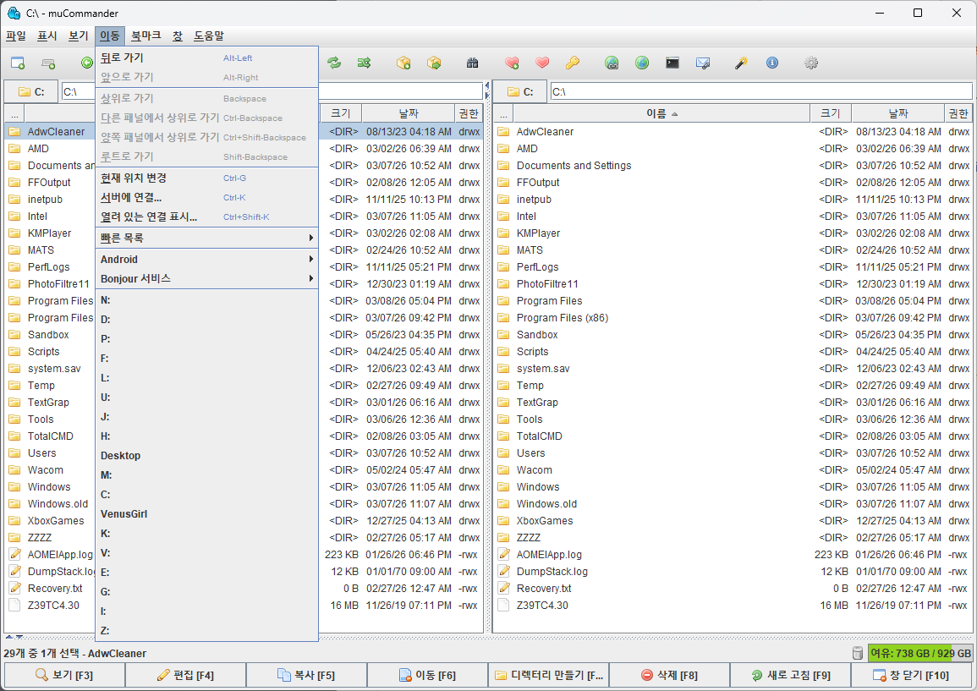
Task: Click the magic wand toolbar icon
Action: point(741,63)
